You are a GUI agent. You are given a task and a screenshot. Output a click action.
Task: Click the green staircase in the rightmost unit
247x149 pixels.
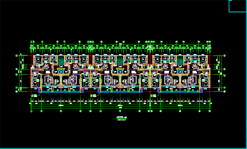[x=180, y=62]
